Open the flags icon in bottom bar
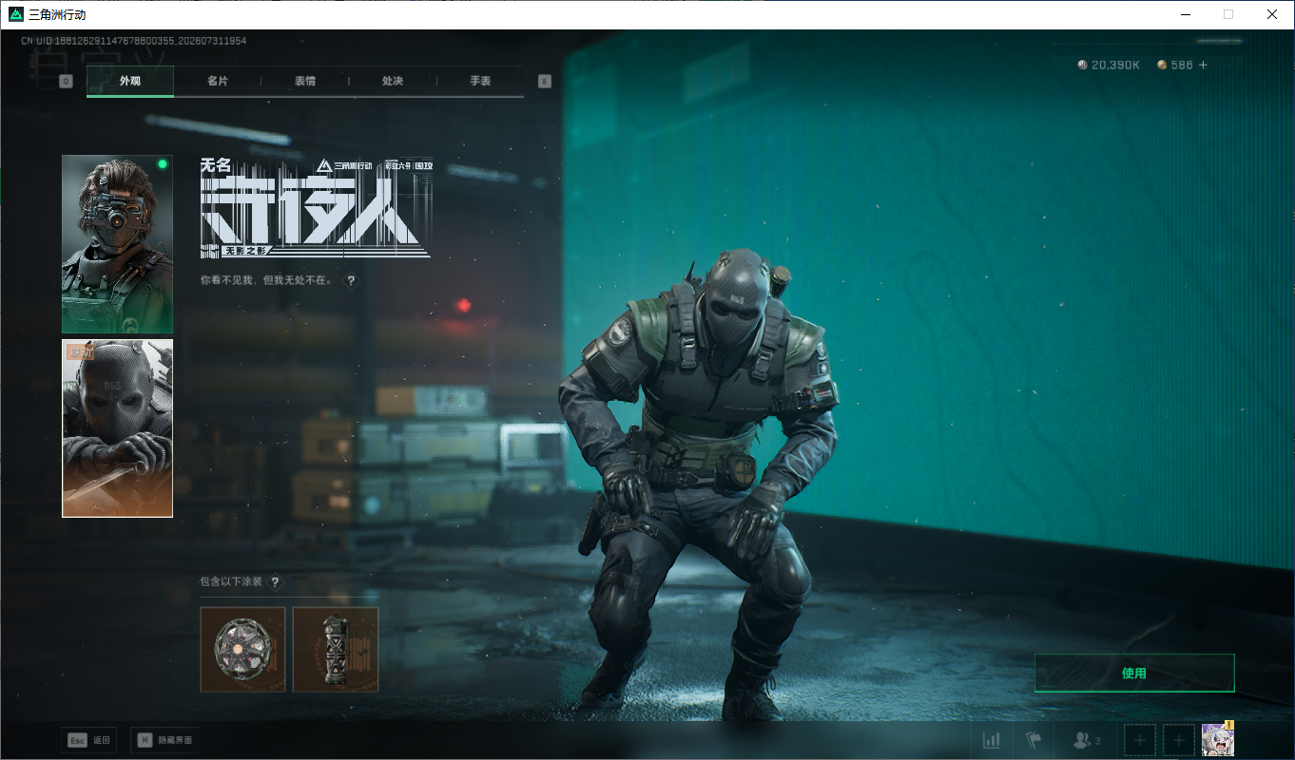 pyautogui.click(x=1034, y=740)
